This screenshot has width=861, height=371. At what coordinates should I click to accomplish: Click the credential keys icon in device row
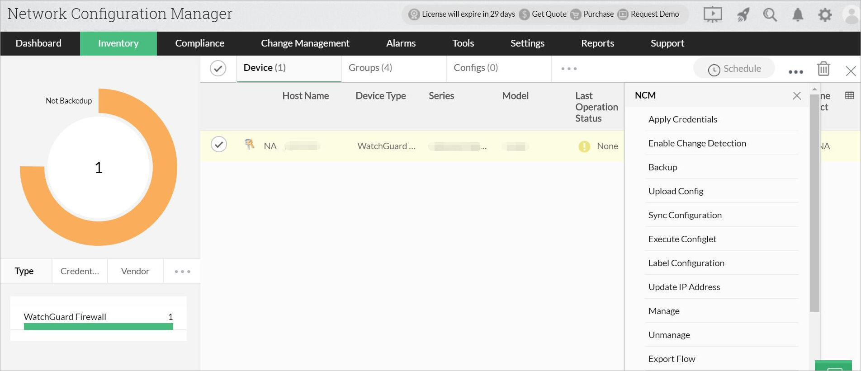tap(249, 144)
